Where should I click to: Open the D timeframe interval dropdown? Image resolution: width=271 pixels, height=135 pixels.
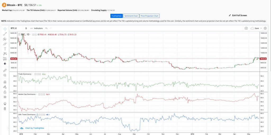coord(26,28)
